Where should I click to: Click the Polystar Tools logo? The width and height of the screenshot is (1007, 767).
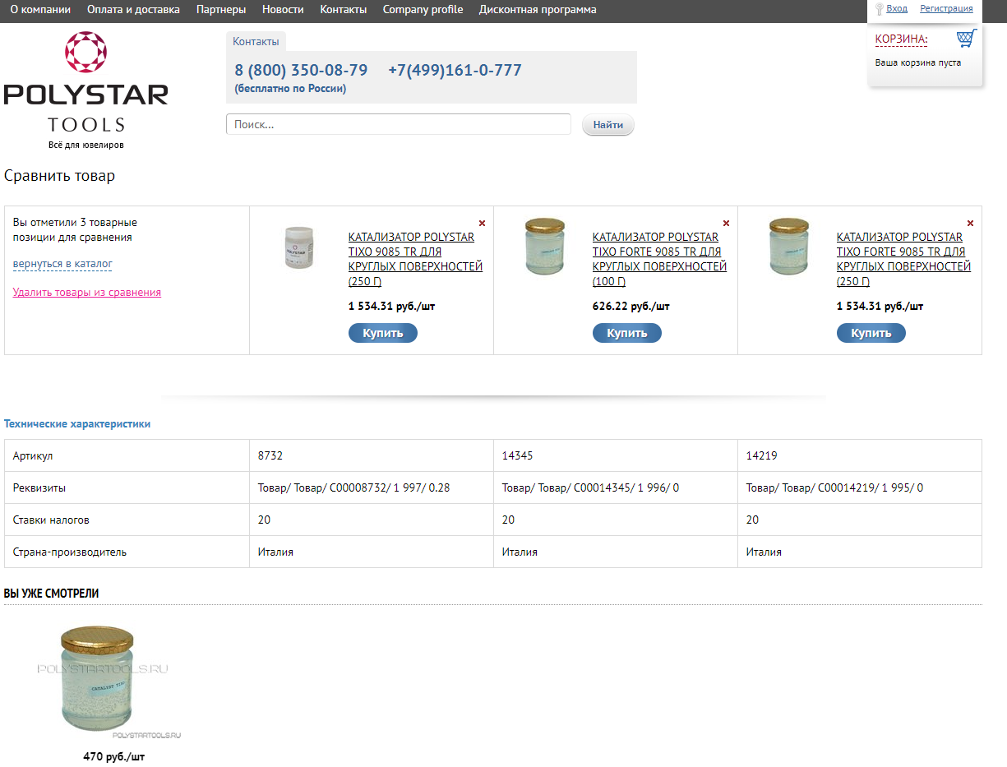[x=85, y=90]
